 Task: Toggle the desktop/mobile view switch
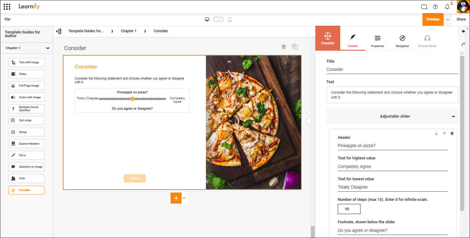[x=218, y=19]
